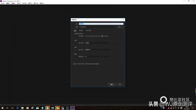The height and width of the screenshot is (110, 196).
Task: Open the Microsoft Store taskbar icon
Action: pyautogui.click(x=27, y=108)
